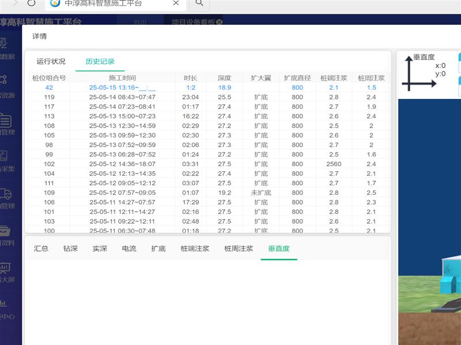The height and width of the screenshot is (345, 461).
Task: Click the 资源 share-nodes icon in the sidebar
Action: [x=3, y=79]
